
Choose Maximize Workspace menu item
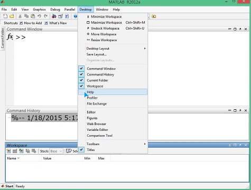(x=113, y=23)
